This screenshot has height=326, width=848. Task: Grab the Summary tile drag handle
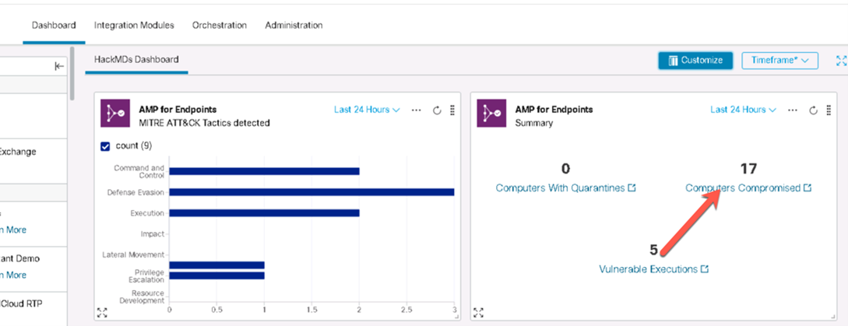pyautogui.click(x=829, y=110)
